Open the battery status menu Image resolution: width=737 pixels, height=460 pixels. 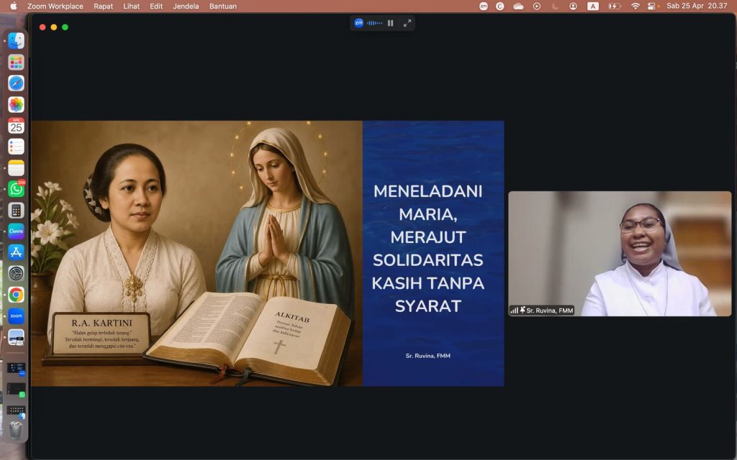pyautogui.click(x=614, y=6)
